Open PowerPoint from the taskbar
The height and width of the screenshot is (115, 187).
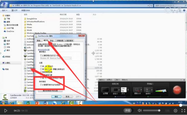tap(37, 103)
